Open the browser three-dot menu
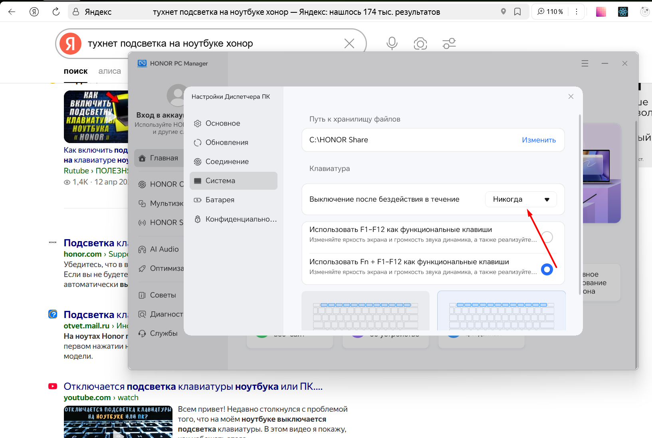The image size is (652, 438). point(577,12)
